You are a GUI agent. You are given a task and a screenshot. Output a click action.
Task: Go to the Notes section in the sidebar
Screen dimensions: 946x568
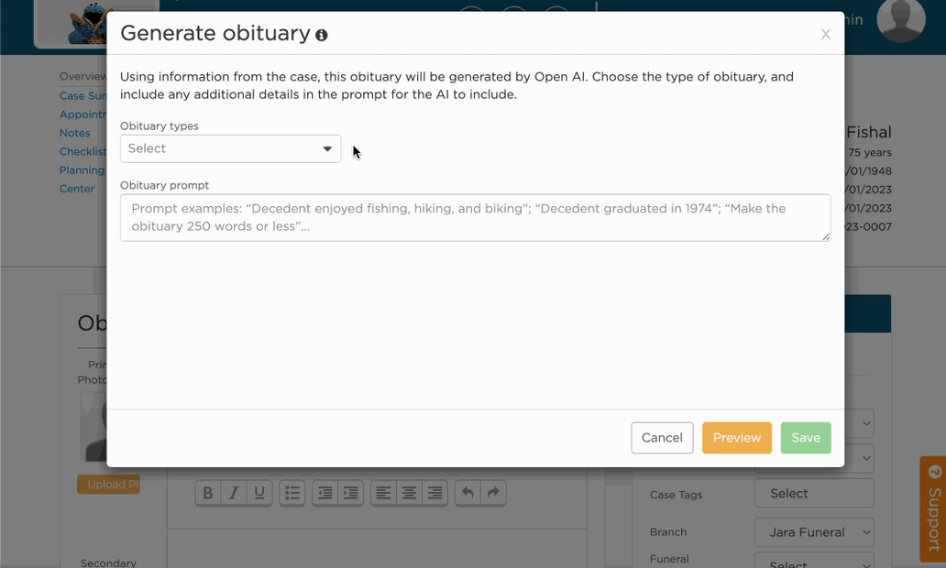click(74, 133)
